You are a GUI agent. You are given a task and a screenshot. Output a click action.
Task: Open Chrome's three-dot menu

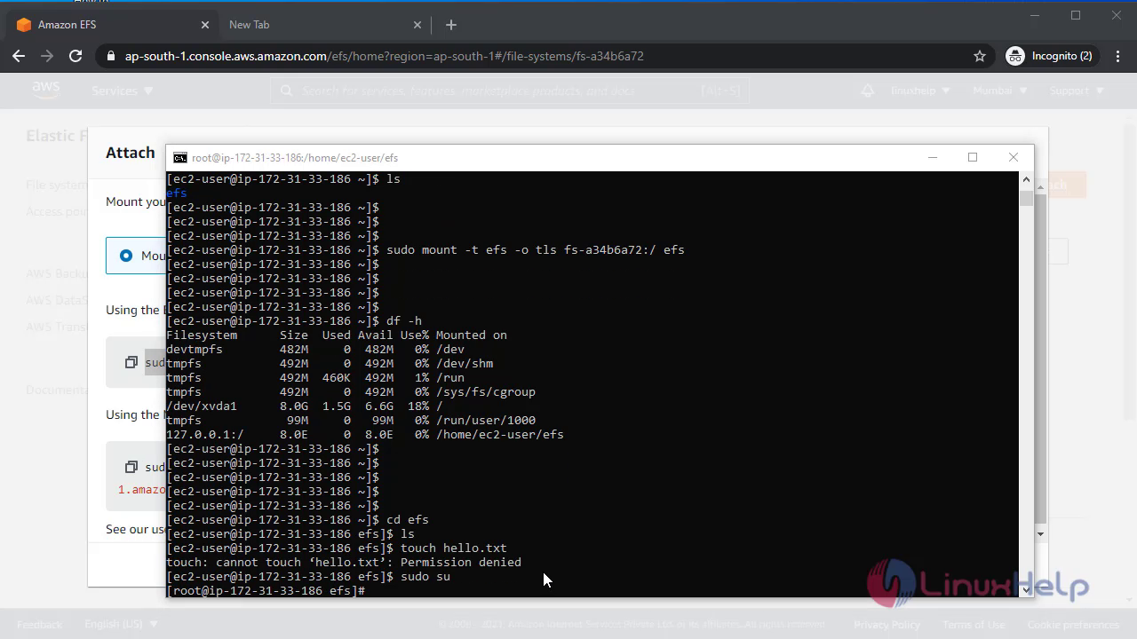(x=1117, y=56)
